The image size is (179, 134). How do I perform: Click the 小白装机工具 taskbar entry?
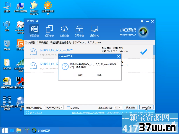(x=41, y=131)
